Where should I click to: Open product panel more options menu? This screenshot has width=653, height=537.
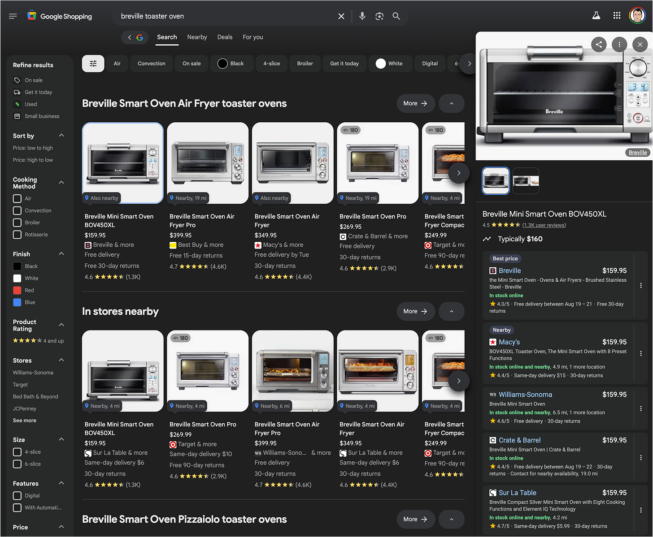click(619, 44)
